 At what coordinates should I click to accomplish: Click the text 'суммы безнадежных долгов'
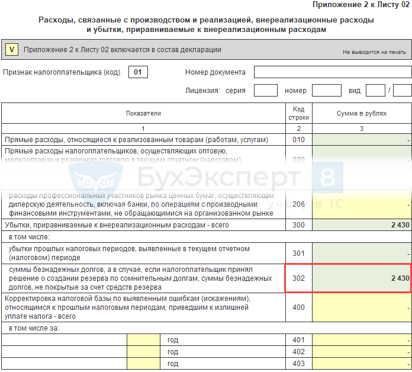click(x=56, y=270)
